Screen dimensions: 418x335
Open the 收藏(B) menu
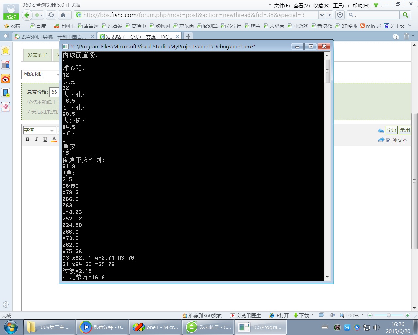coord(321,5)
